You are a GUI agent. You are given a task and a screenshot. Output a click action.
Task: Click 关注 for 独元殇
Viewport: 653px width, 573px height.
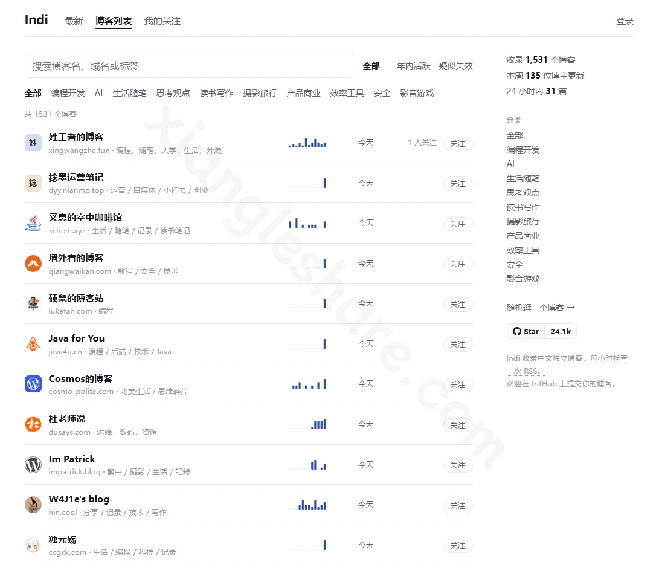458,545
